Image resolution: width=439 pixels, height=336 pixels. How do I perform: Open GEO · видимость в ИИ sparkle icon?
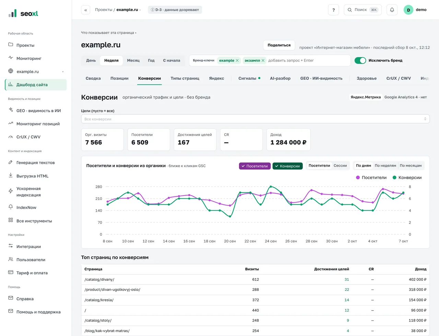[11, 110]
